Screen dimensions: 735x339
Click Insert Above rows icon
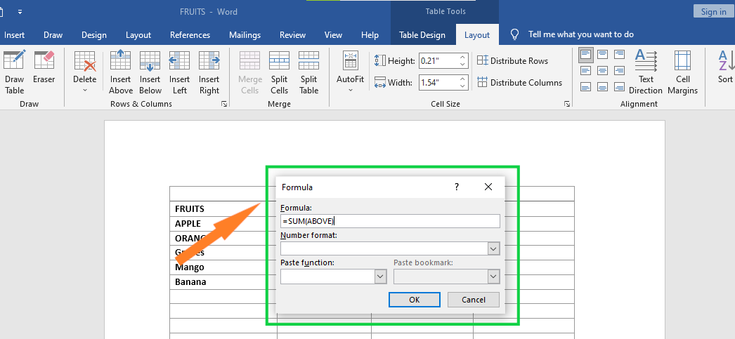[x=121, y=72]
